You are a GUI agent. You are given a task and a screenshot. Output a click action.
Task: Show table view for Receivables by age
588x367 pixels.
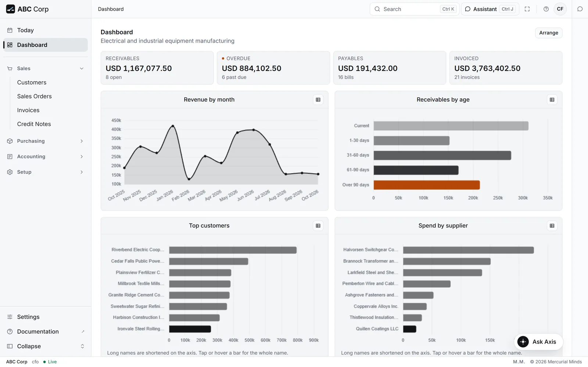[552, 100]
